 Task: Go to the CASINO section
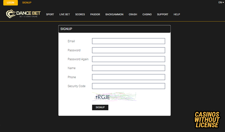(x=147, y=15)
